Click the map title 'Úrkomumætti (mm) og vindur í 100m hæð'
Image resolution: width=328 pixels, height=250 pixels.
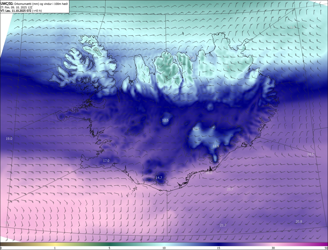41,4
